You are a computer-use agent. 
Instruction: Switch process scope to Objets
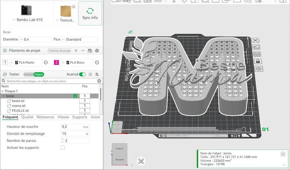coord(39,74)
